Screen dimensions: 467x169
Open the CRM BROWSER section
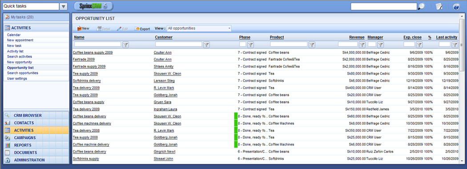point(36,115)
